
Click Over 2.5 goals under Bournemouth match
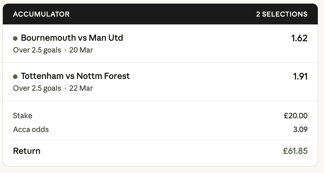pyautogui.click(x=37, y=50)
